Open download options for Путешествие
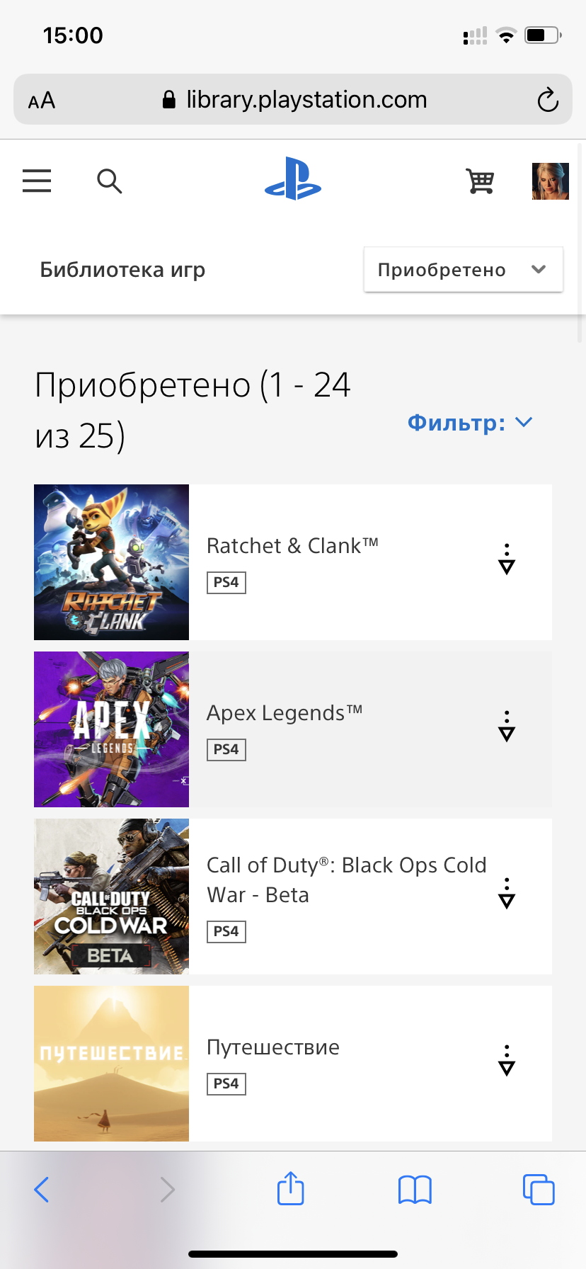Screen dimensions: 586x1269 tap(507, 1060)
